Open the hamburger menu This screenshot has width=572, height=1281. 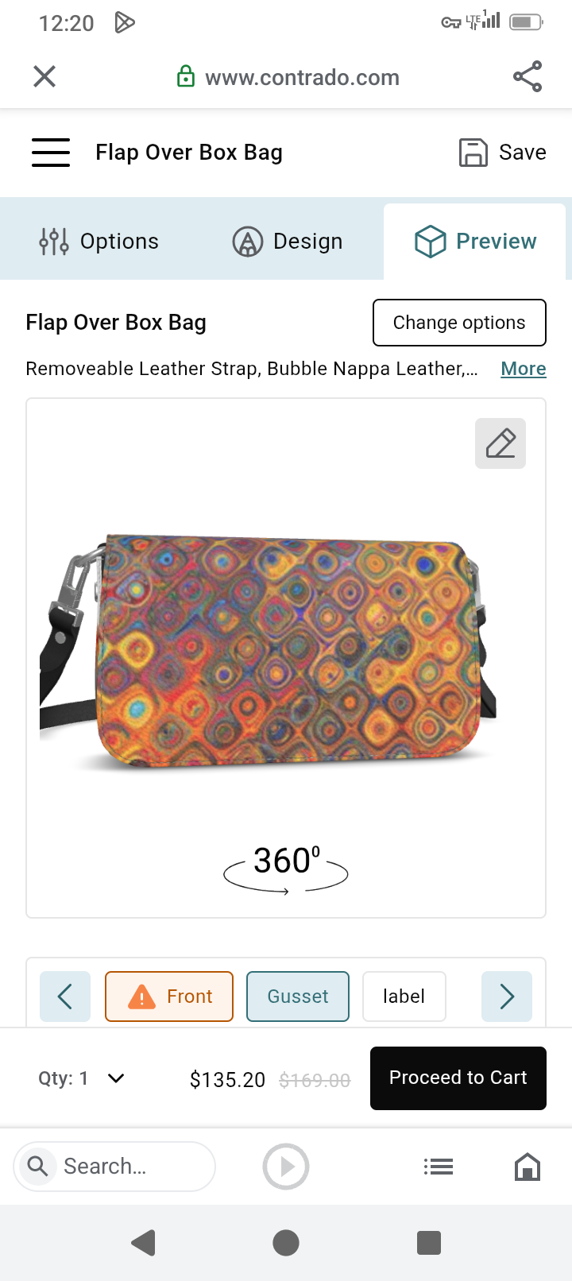[x=51, y=153]
